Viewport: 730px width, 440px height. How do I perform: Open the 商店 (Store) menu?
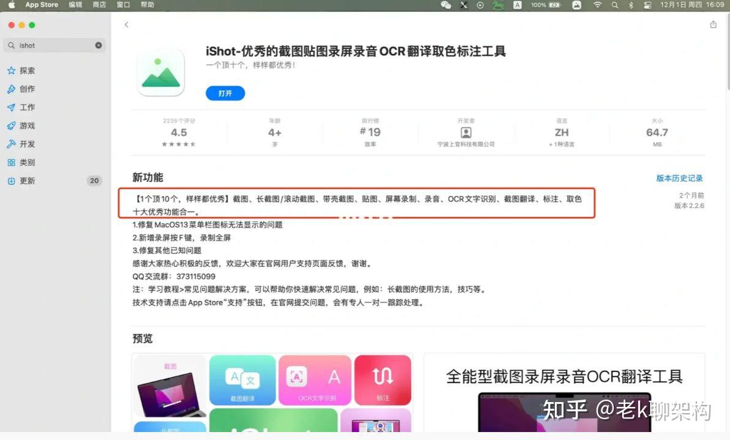pos(98,5)
